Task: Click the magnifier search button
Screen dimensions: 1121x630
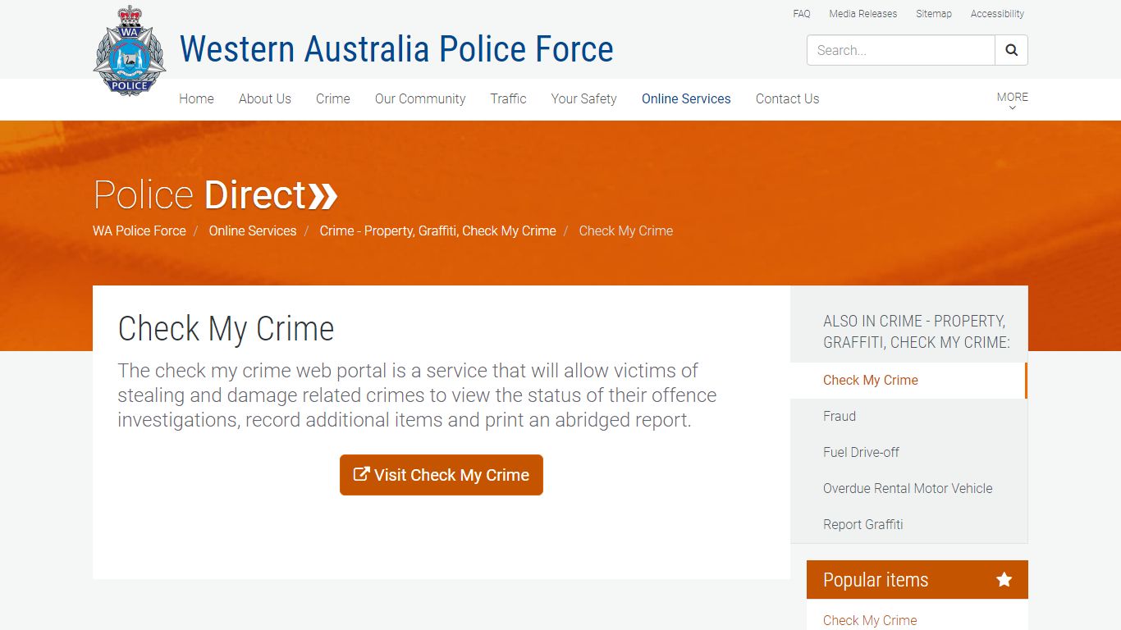Action: tap(1011, 50)
